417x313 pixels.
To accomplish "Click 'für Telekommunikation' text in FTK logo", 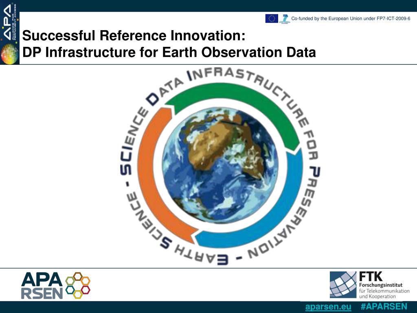I will (x=384, y=291).
